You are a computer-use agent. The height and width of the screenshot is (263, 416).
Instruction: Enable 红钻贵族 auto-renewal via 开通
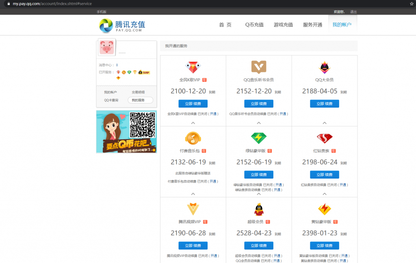(343, 185)
